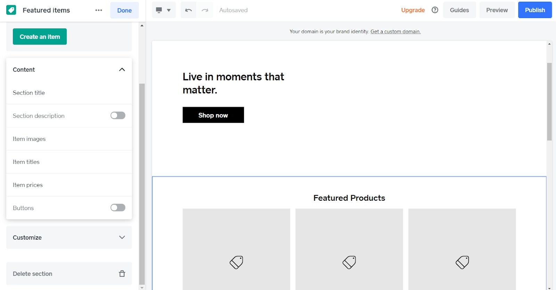The image size is (556, 290).
Task: Open Item titles settings
Action: click(69, 162)
